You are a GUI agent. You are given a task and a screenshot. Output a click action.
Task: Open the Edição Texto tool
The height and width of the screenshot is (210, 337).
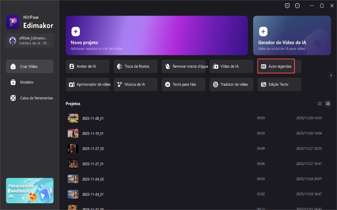[x=279, y=84]
